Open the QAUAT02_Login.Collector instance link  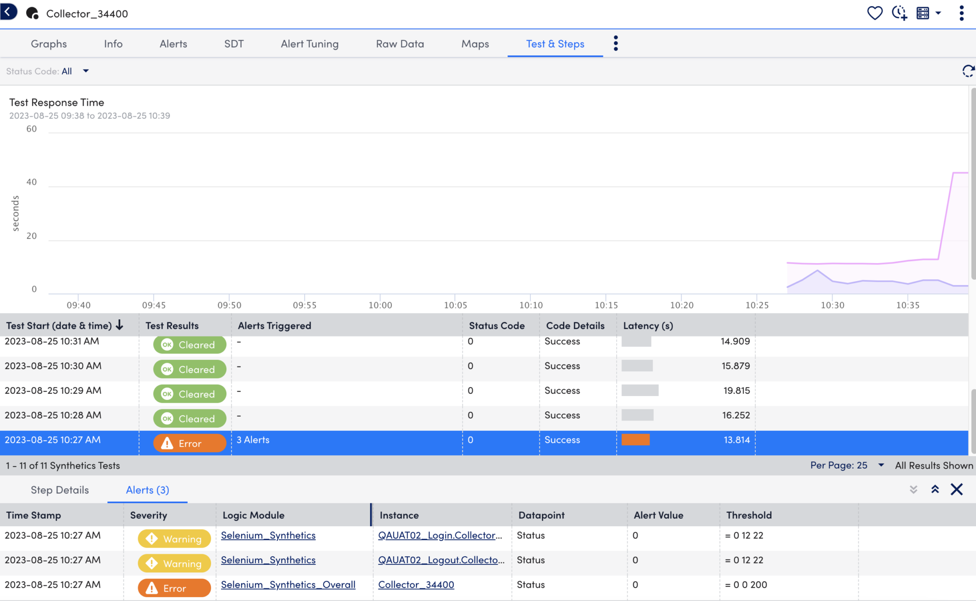coord(439,535)
